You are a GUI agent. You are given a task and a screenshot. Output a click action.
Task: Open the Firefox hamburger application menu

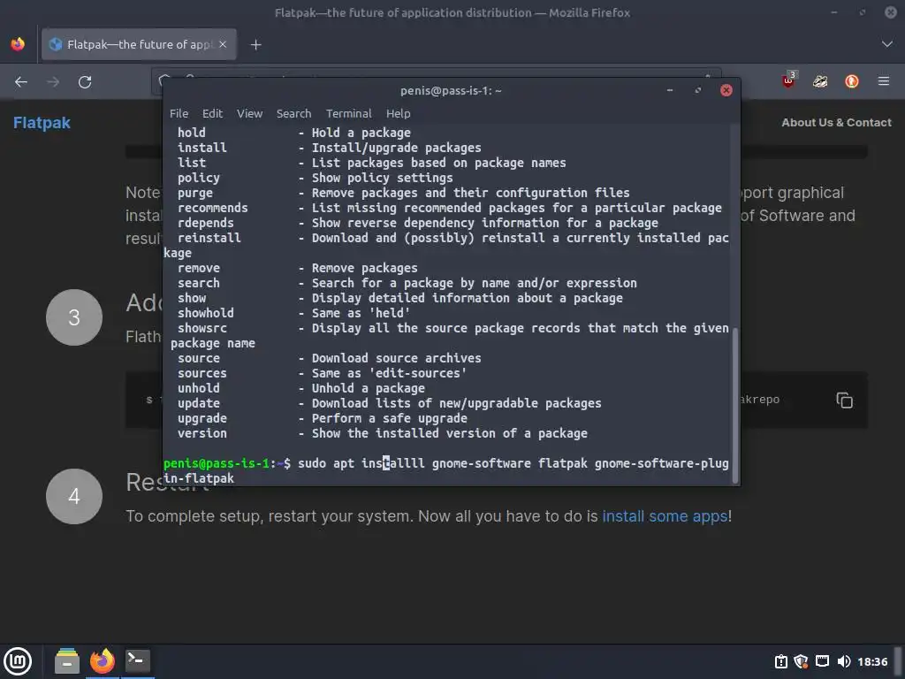(x=884, y=82)
